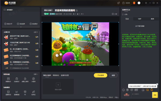Click the red gift box icon in title bar
Image resolution: width=161 pixels, height=101 pixels.
tap(134, 3)
